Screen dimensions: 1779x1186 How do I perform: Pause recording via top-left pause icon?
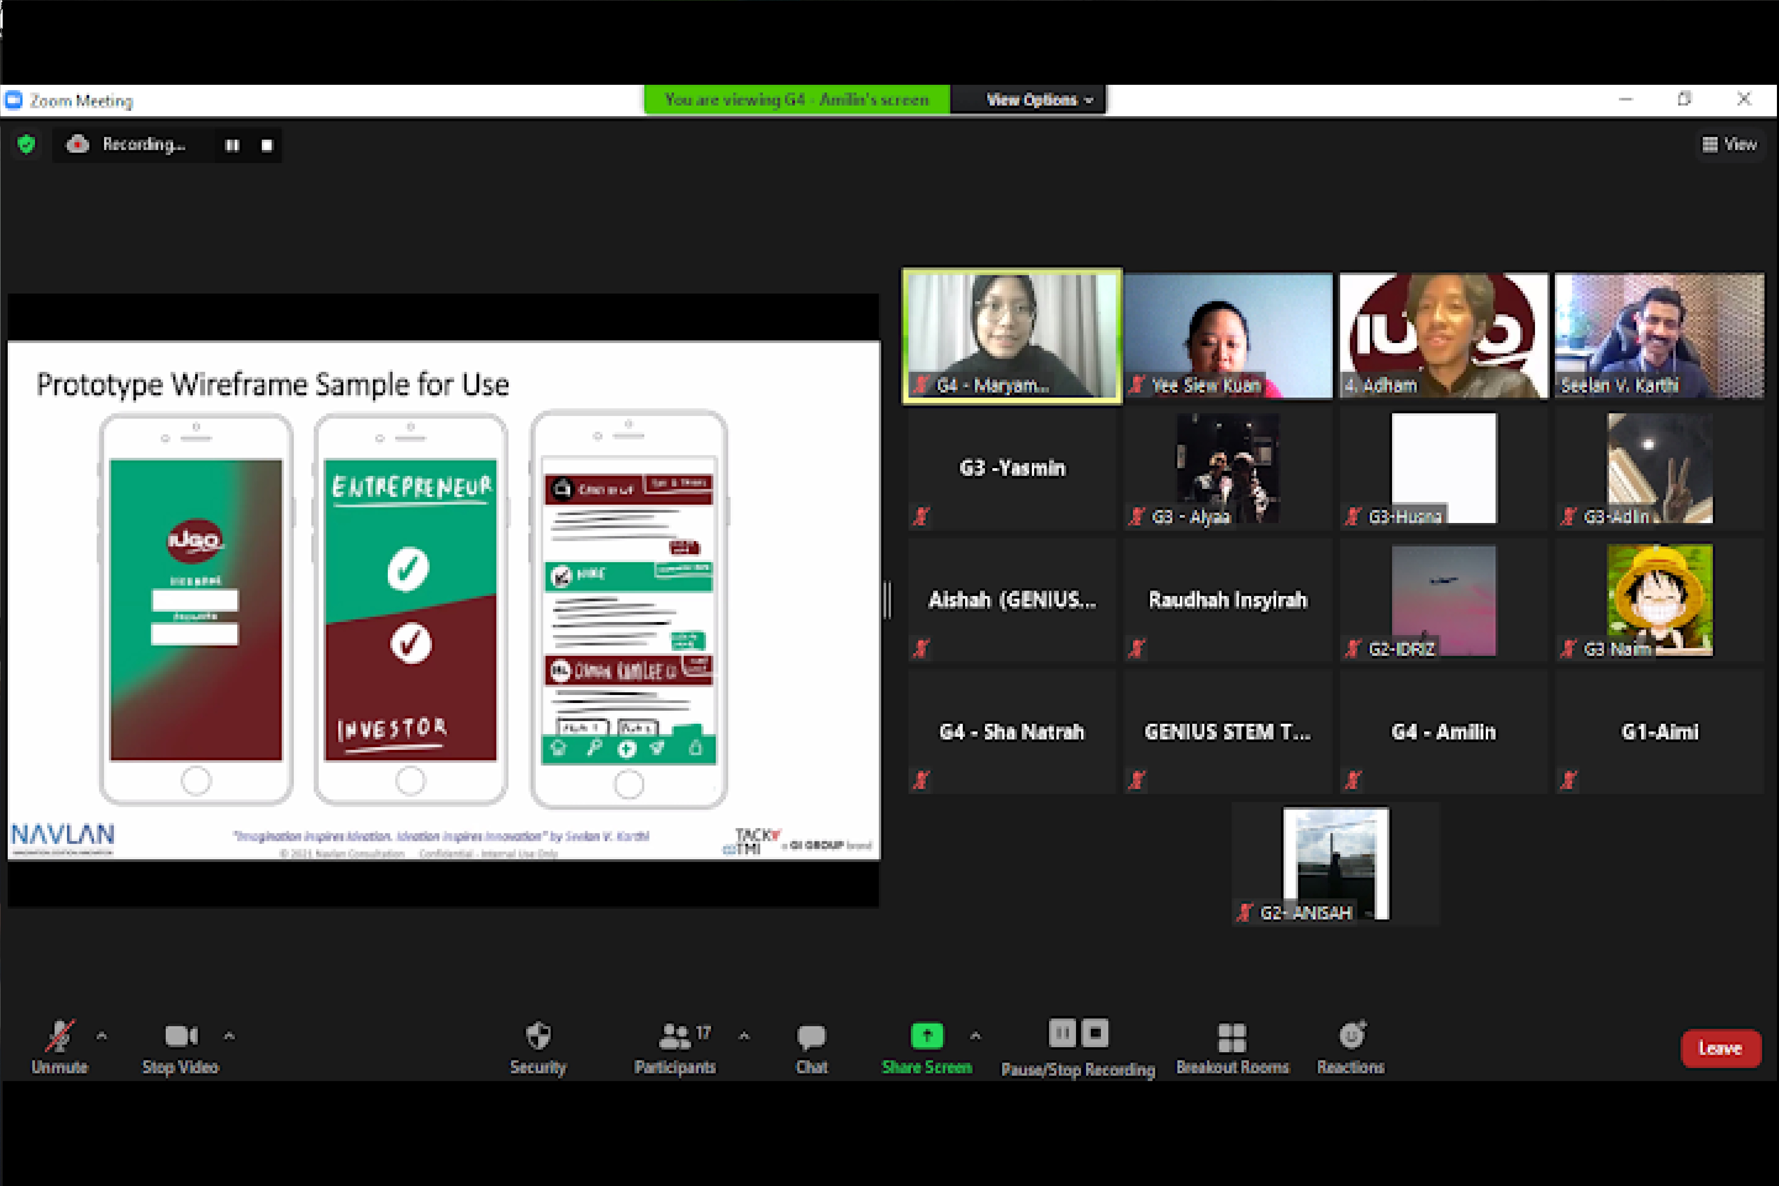232,145
